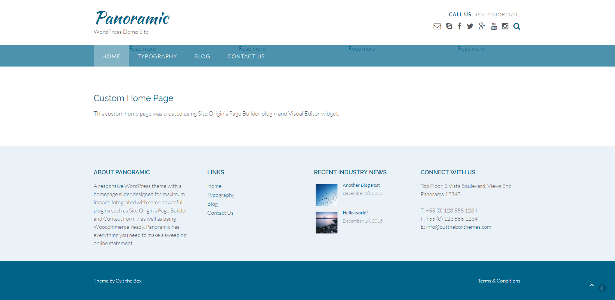Click the Google Plus icon
Image resolution: width=615 pixels, height=300 pixels.
[x=482, y=26]
